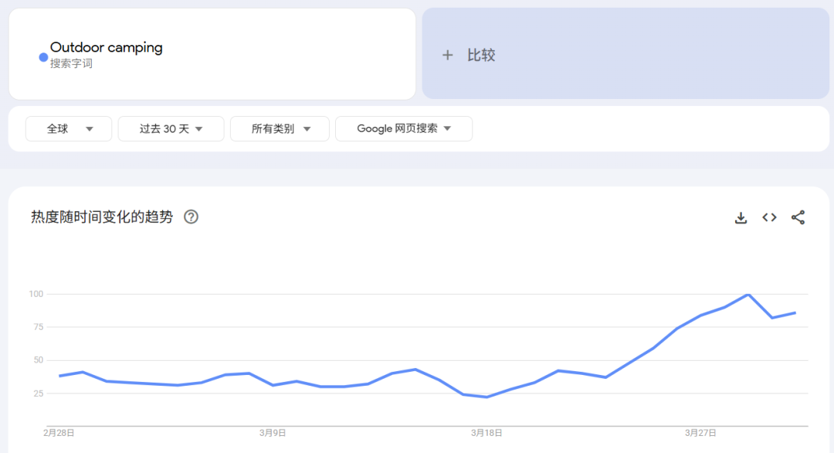Open the embed code view via <> icon

click(769, 217)
